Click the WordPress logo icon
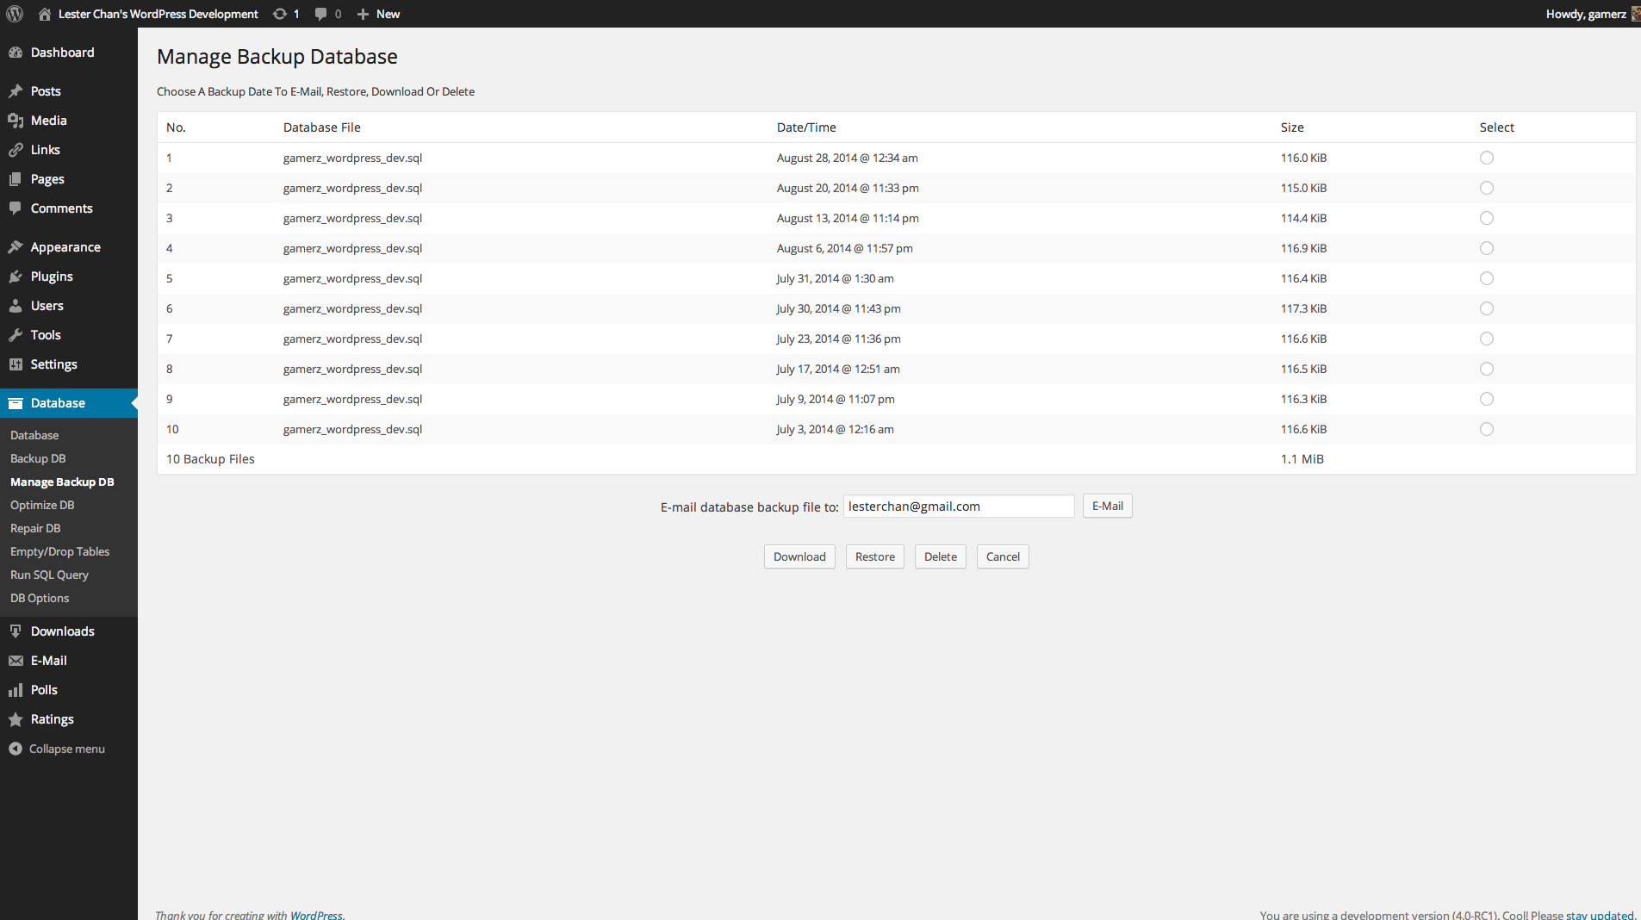1641x920 pixels. click(15, 14)
